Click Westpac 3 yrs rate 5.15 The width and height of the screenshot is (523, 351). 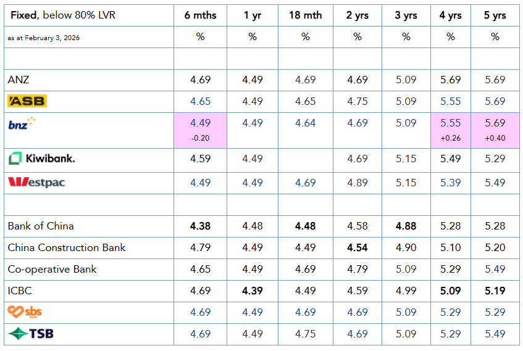coord(406,183)
